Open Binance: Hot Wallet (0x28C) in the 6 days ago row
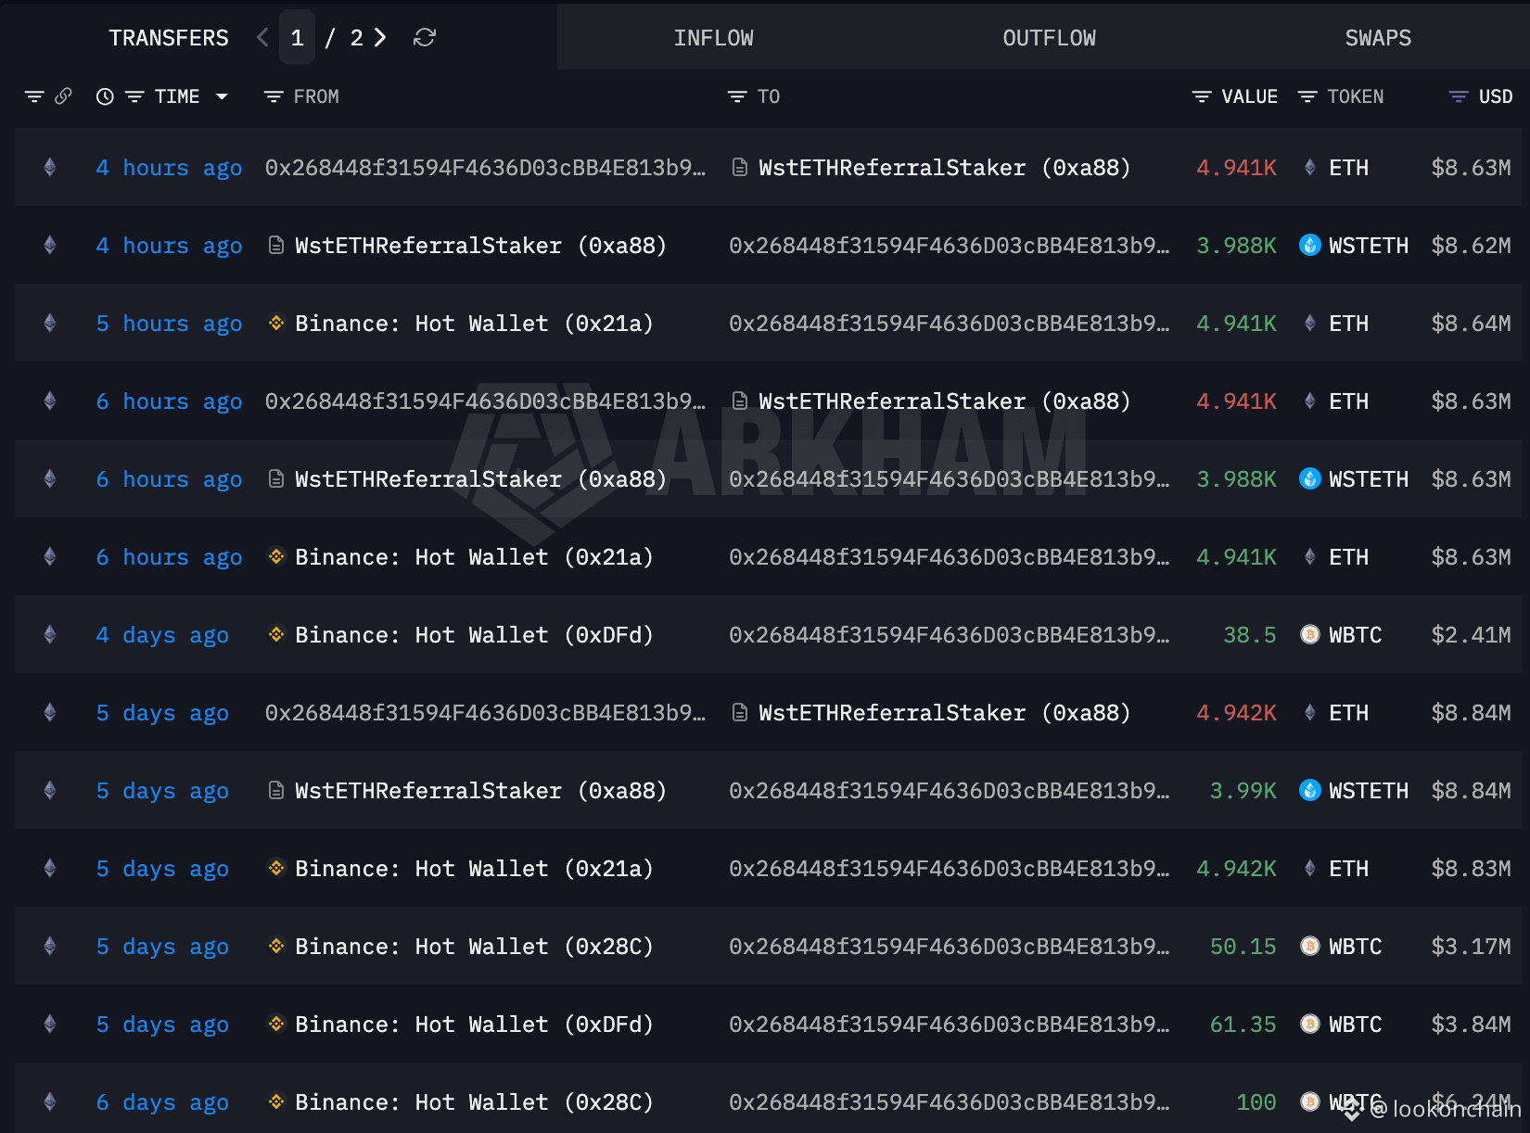Viewport: 1530px width, 1133px height. [x=474, y=1102]
